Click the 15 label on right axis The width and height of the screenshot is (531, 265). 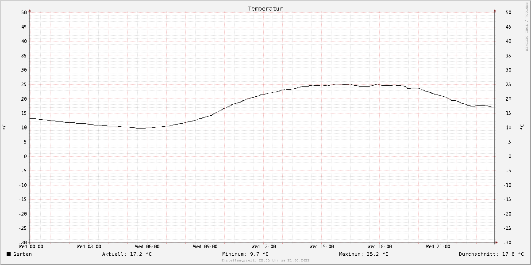coord(508,113)
